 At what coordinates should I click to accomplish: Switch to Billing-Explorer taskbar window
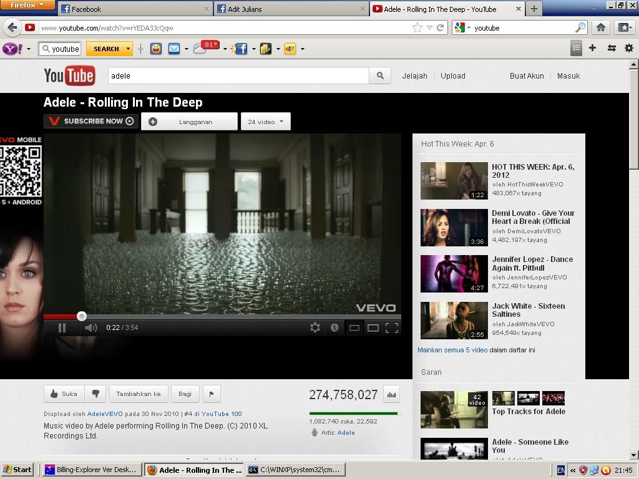click(92, 470)
